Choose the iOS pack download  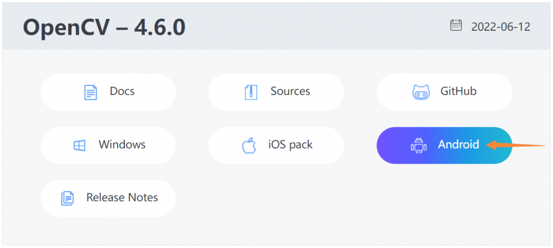click(276, 145)
